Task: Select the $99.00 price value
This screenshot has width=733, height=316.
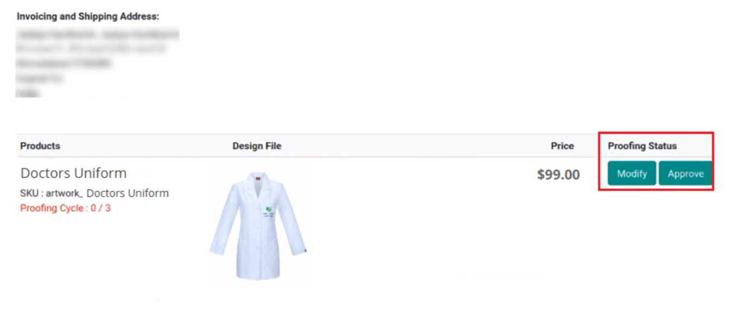Action: [x=558, y=175]
